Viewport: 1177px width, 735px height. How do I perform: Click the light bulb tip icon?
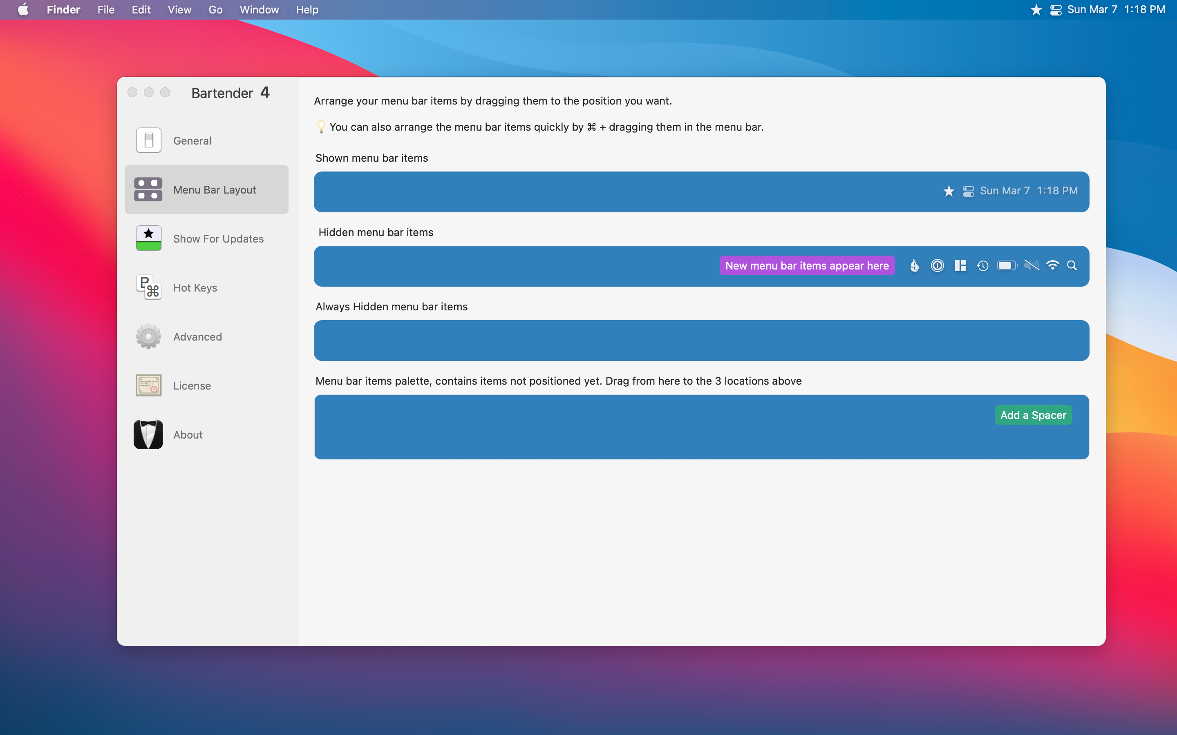(321, 127)
